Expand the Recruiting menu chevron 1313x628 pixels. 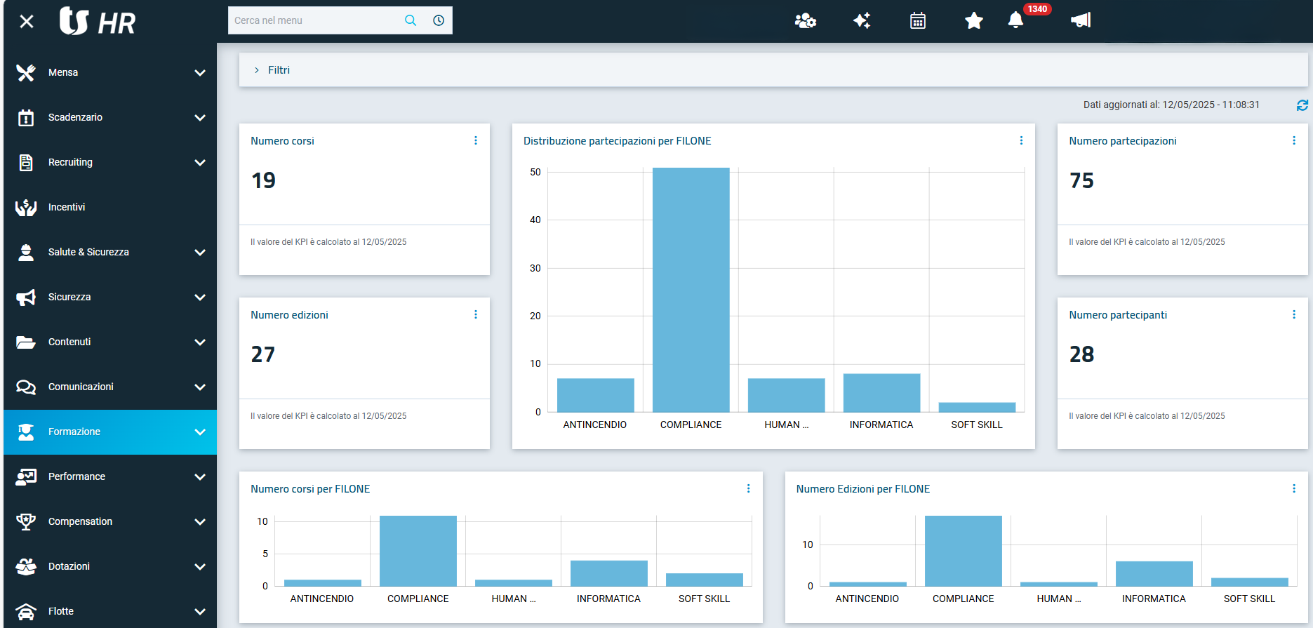[200, 163]
